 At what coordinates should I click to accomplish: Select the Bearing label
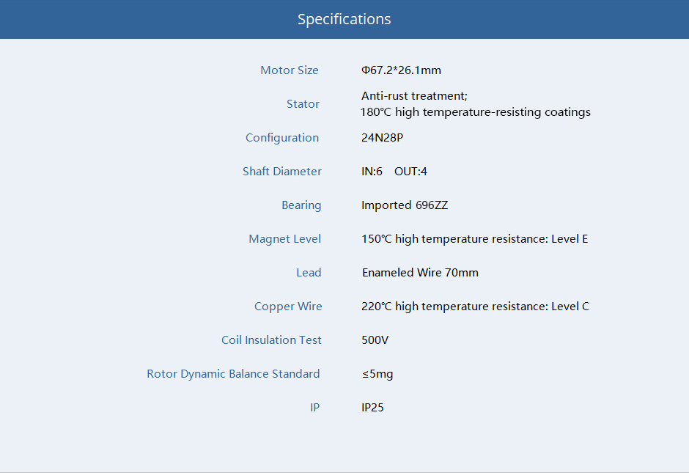pos(301,205)
